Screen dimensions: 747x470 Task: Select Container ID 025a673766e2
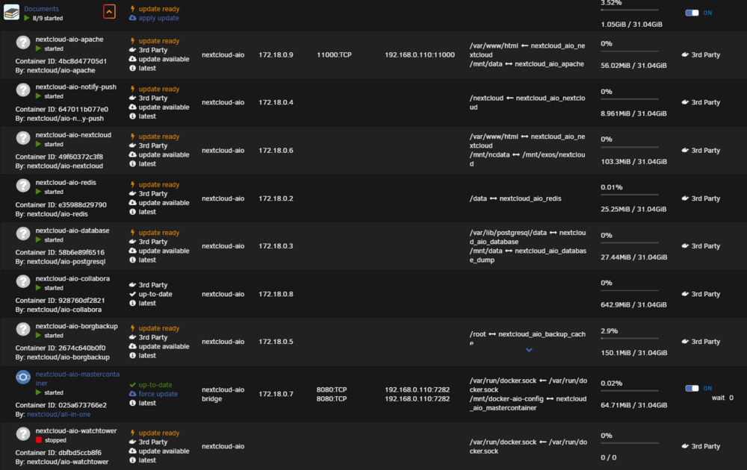point(61,405)
